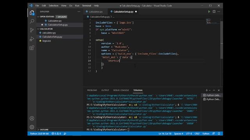Click the editor vertical scrollbar
Screen dimensions: 250x140
(x=221, y=40)
